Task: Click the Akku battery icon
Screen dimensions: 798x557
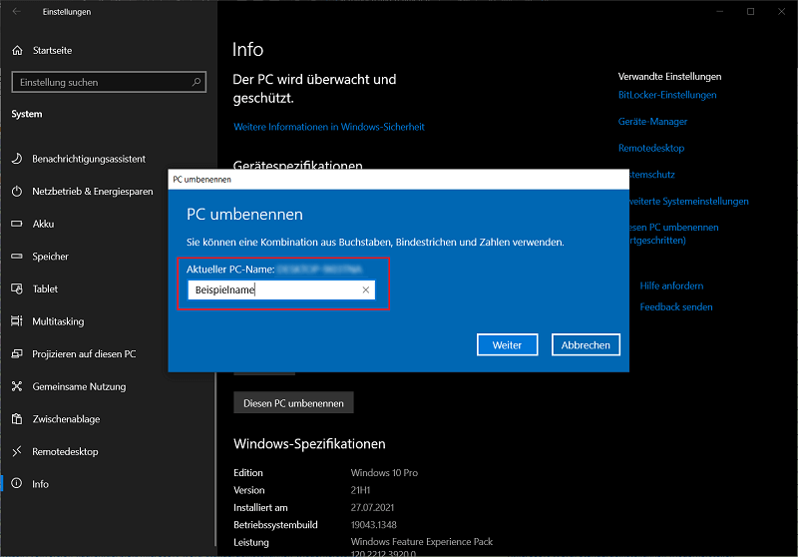Action: click(x=17, y=224)
